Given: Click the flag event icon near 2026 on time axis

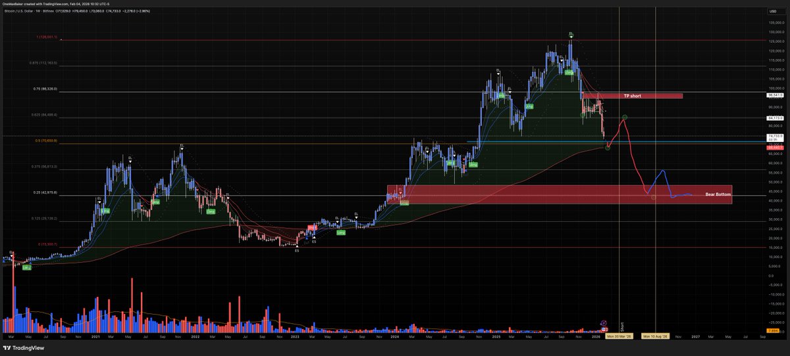Looking at the screenshot, I should 604,328.
